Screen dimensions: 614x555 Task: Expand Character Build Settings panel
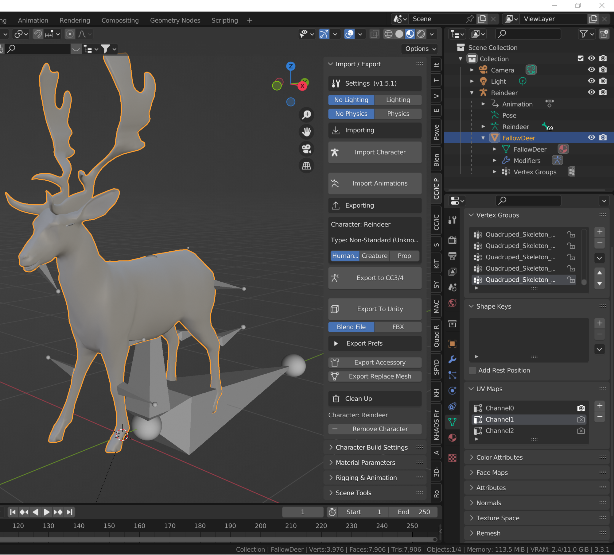[331, 447]
